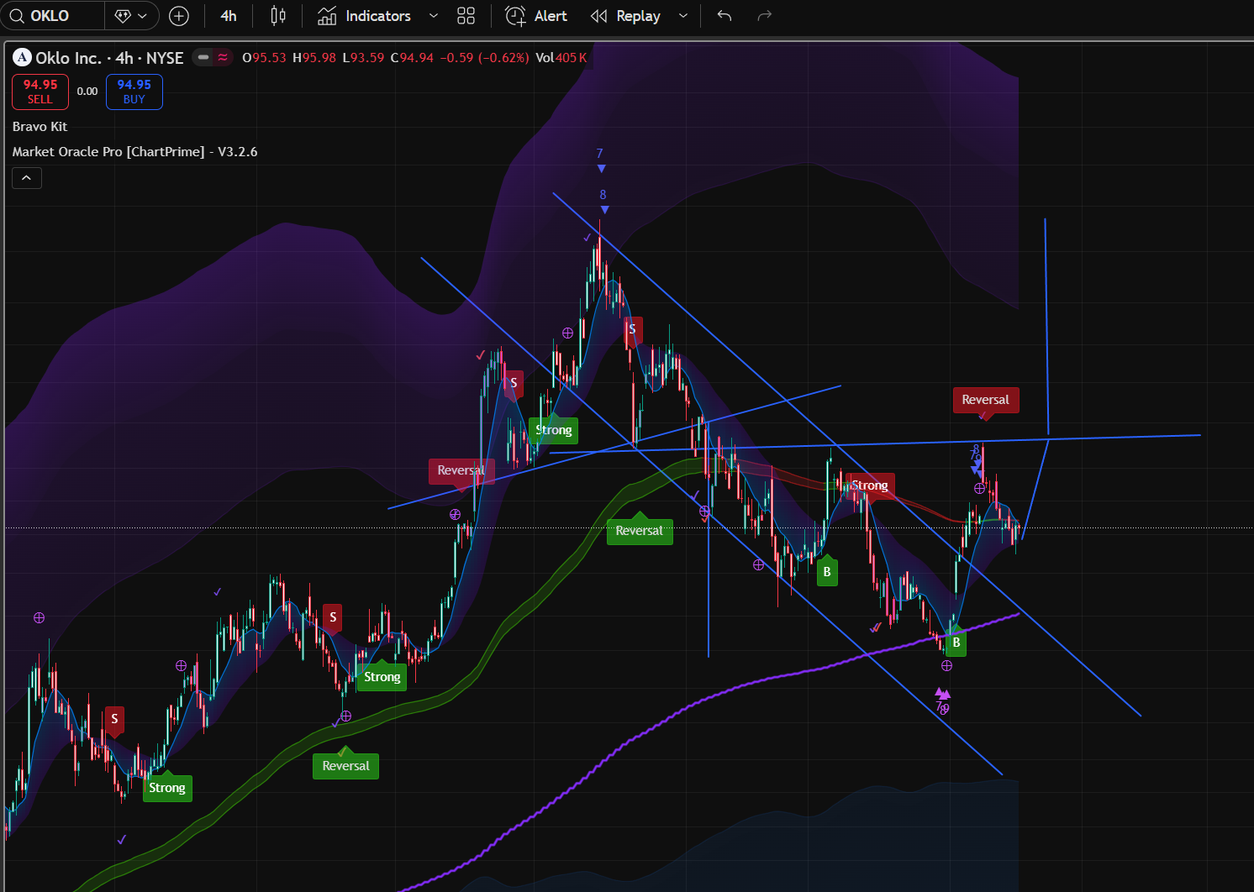Click the plus icon to compare symbols
This screenshot has width=1254, height=892.
tap(179, 16)
